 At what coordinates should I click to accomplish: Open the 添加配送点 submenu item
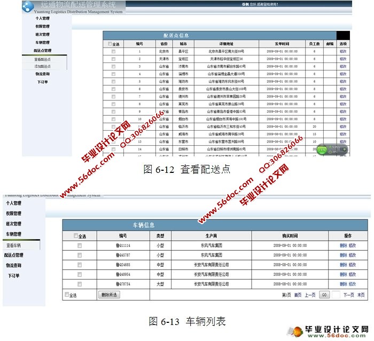point(43,66)
